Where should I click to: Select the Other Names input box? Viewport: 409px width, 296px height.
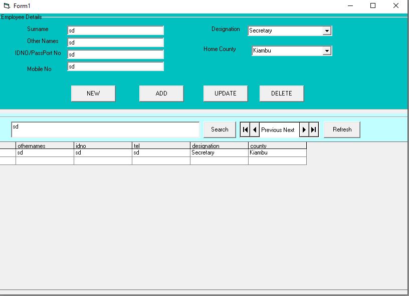click(x=115, y=42)
